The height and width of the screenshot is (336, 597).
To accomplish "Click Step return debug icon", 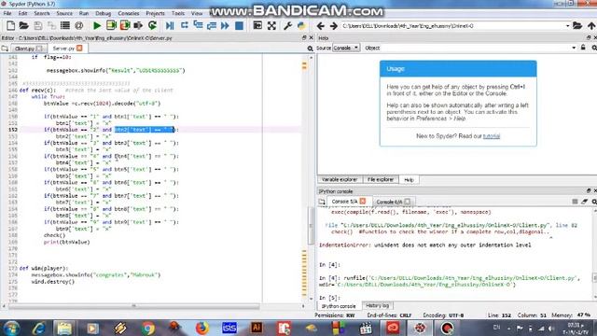I will point(212,26).
